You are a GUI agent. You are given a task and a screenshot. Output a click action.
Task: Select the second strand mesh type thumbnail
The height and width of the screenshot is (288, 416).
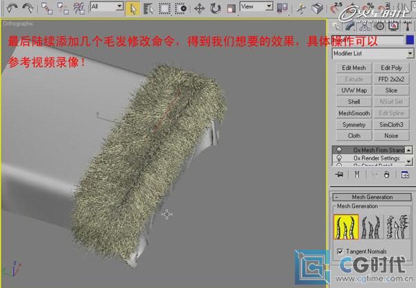coord(371,227)
